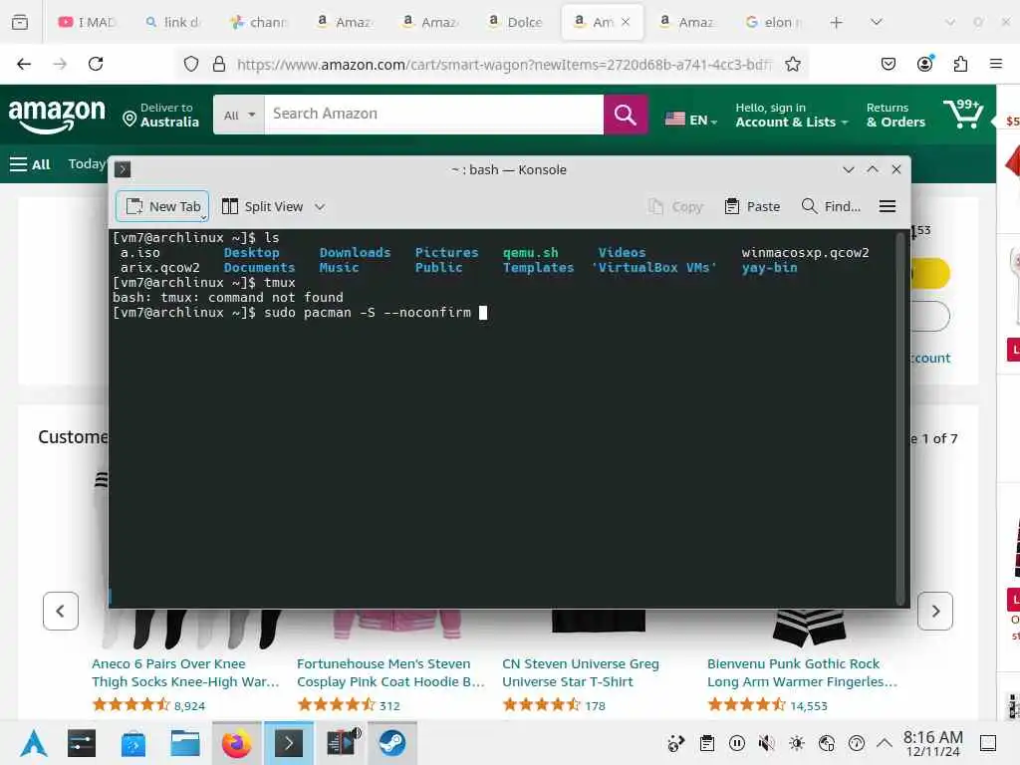Switch to the chann tab
1020x765 pixels.
[x=259, y=22]
